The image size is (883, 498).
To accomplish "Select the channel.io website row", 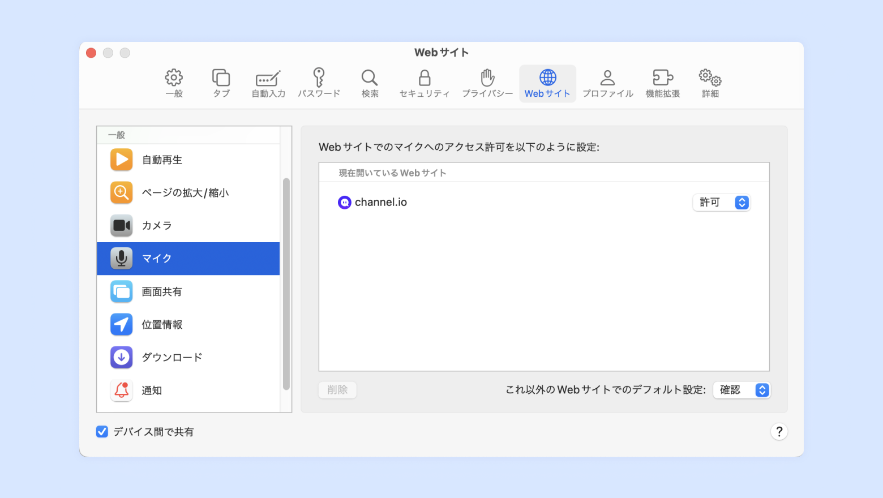I will point(544,202).
